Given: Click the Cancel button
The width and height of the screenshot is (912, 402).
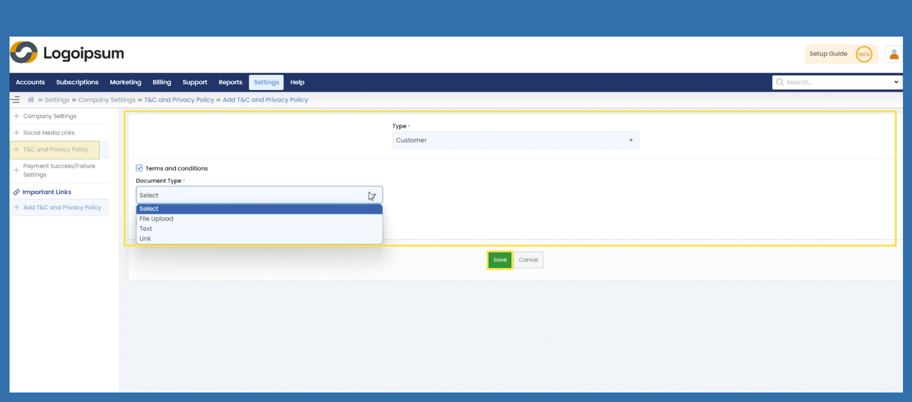Looking at the screenshot, I should tap(528, 260).
